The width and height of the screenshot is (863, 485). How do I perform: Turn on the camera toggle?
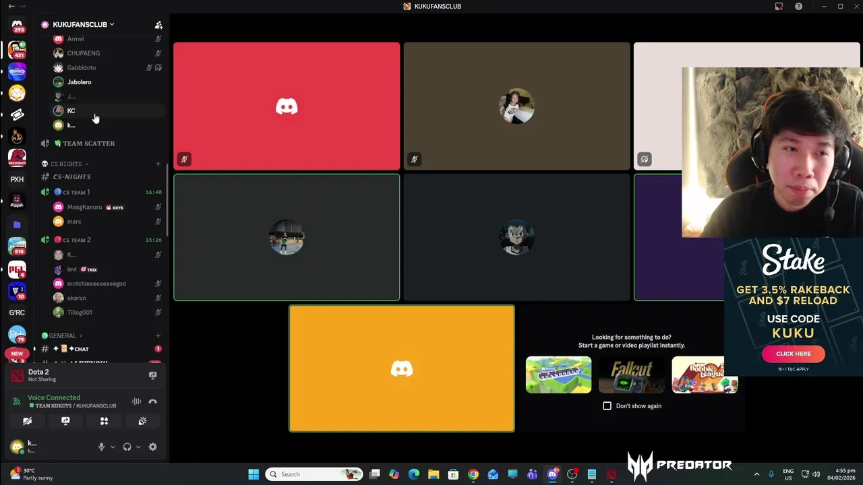(27, 421)
